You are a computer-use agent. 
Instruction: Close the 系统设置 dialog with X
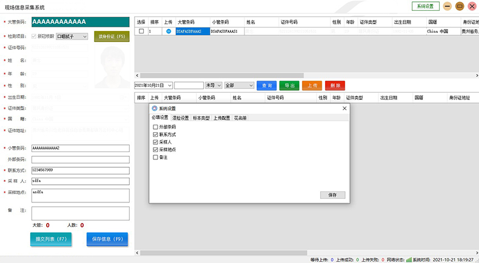pyautogui.click(x=345, y=108)
